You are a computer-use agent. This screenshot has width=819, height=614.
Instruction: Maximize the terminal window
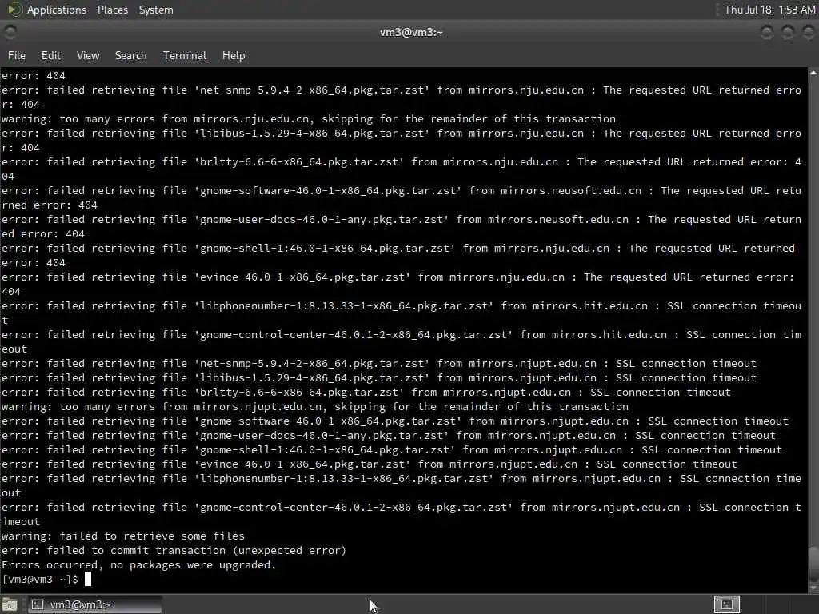[788, 32]
